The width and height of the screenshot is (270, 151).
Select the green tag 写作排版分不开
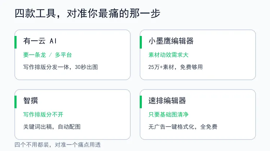point(43,115)
